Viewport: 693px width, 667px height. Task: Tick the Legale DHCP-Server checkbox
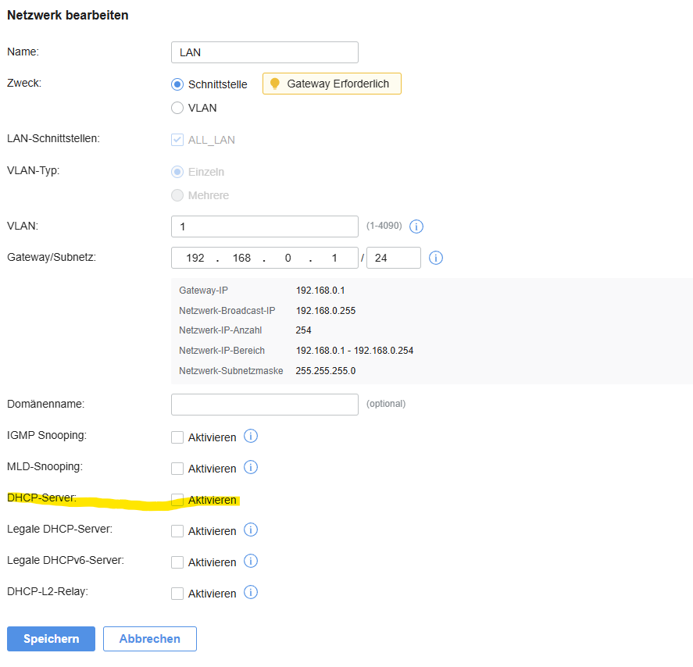click(177, 531)
